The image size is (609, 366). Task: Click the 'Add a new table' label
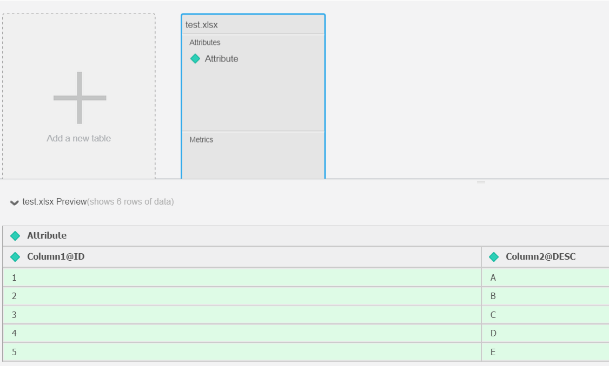click(79, 138)
